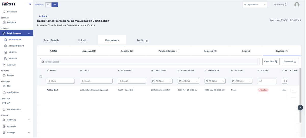Image resolution: width=306 pixels, height=138 pixels.
Task: Open the Created On date filter
Action: [x=162, y=81]
